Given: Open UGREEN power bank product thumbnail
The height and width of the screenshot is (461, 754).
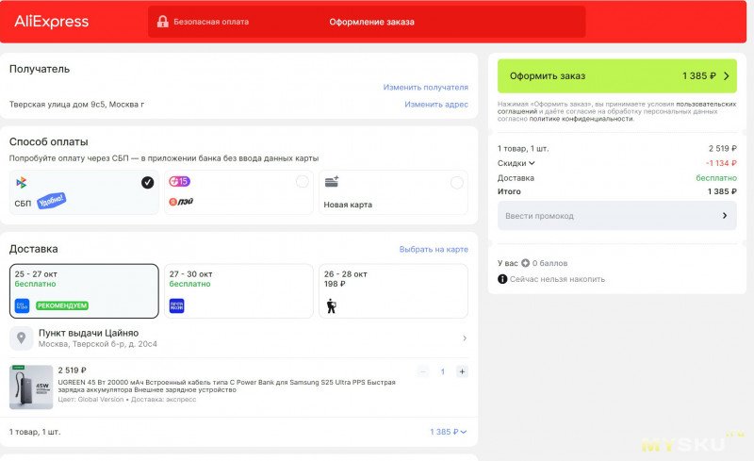Looking at the screenshot, I should pyautogui.click(x=31, y=387).
